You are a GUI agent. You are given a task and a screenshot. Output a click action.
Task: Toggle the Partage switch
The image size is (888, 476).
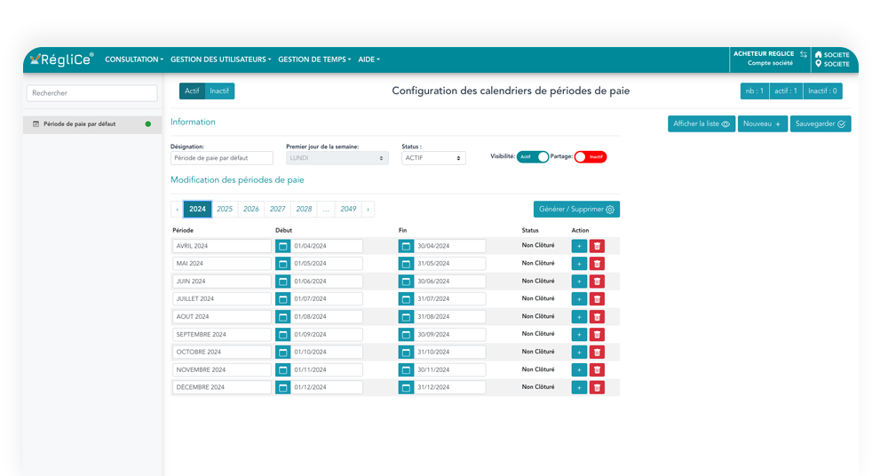[x=591, y=156]
